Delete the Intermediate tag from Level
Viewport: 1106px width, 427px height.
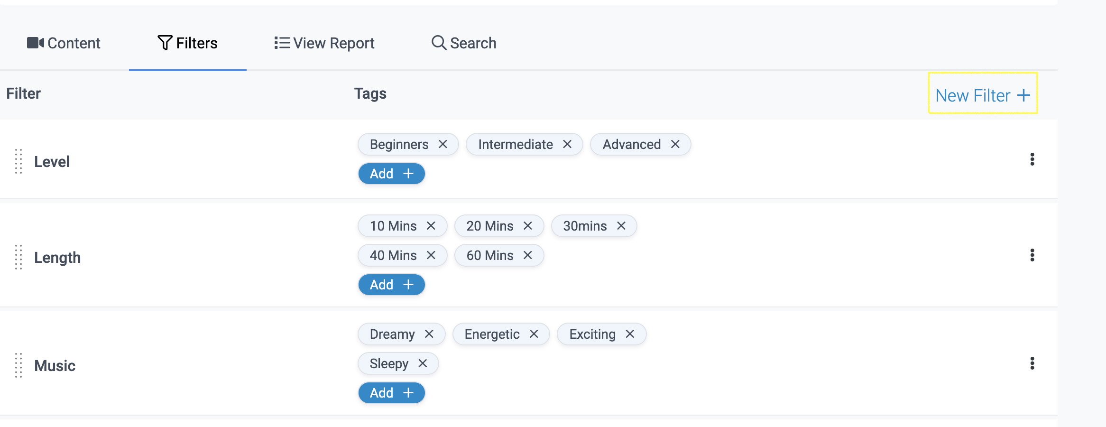[x=567, y=144]
